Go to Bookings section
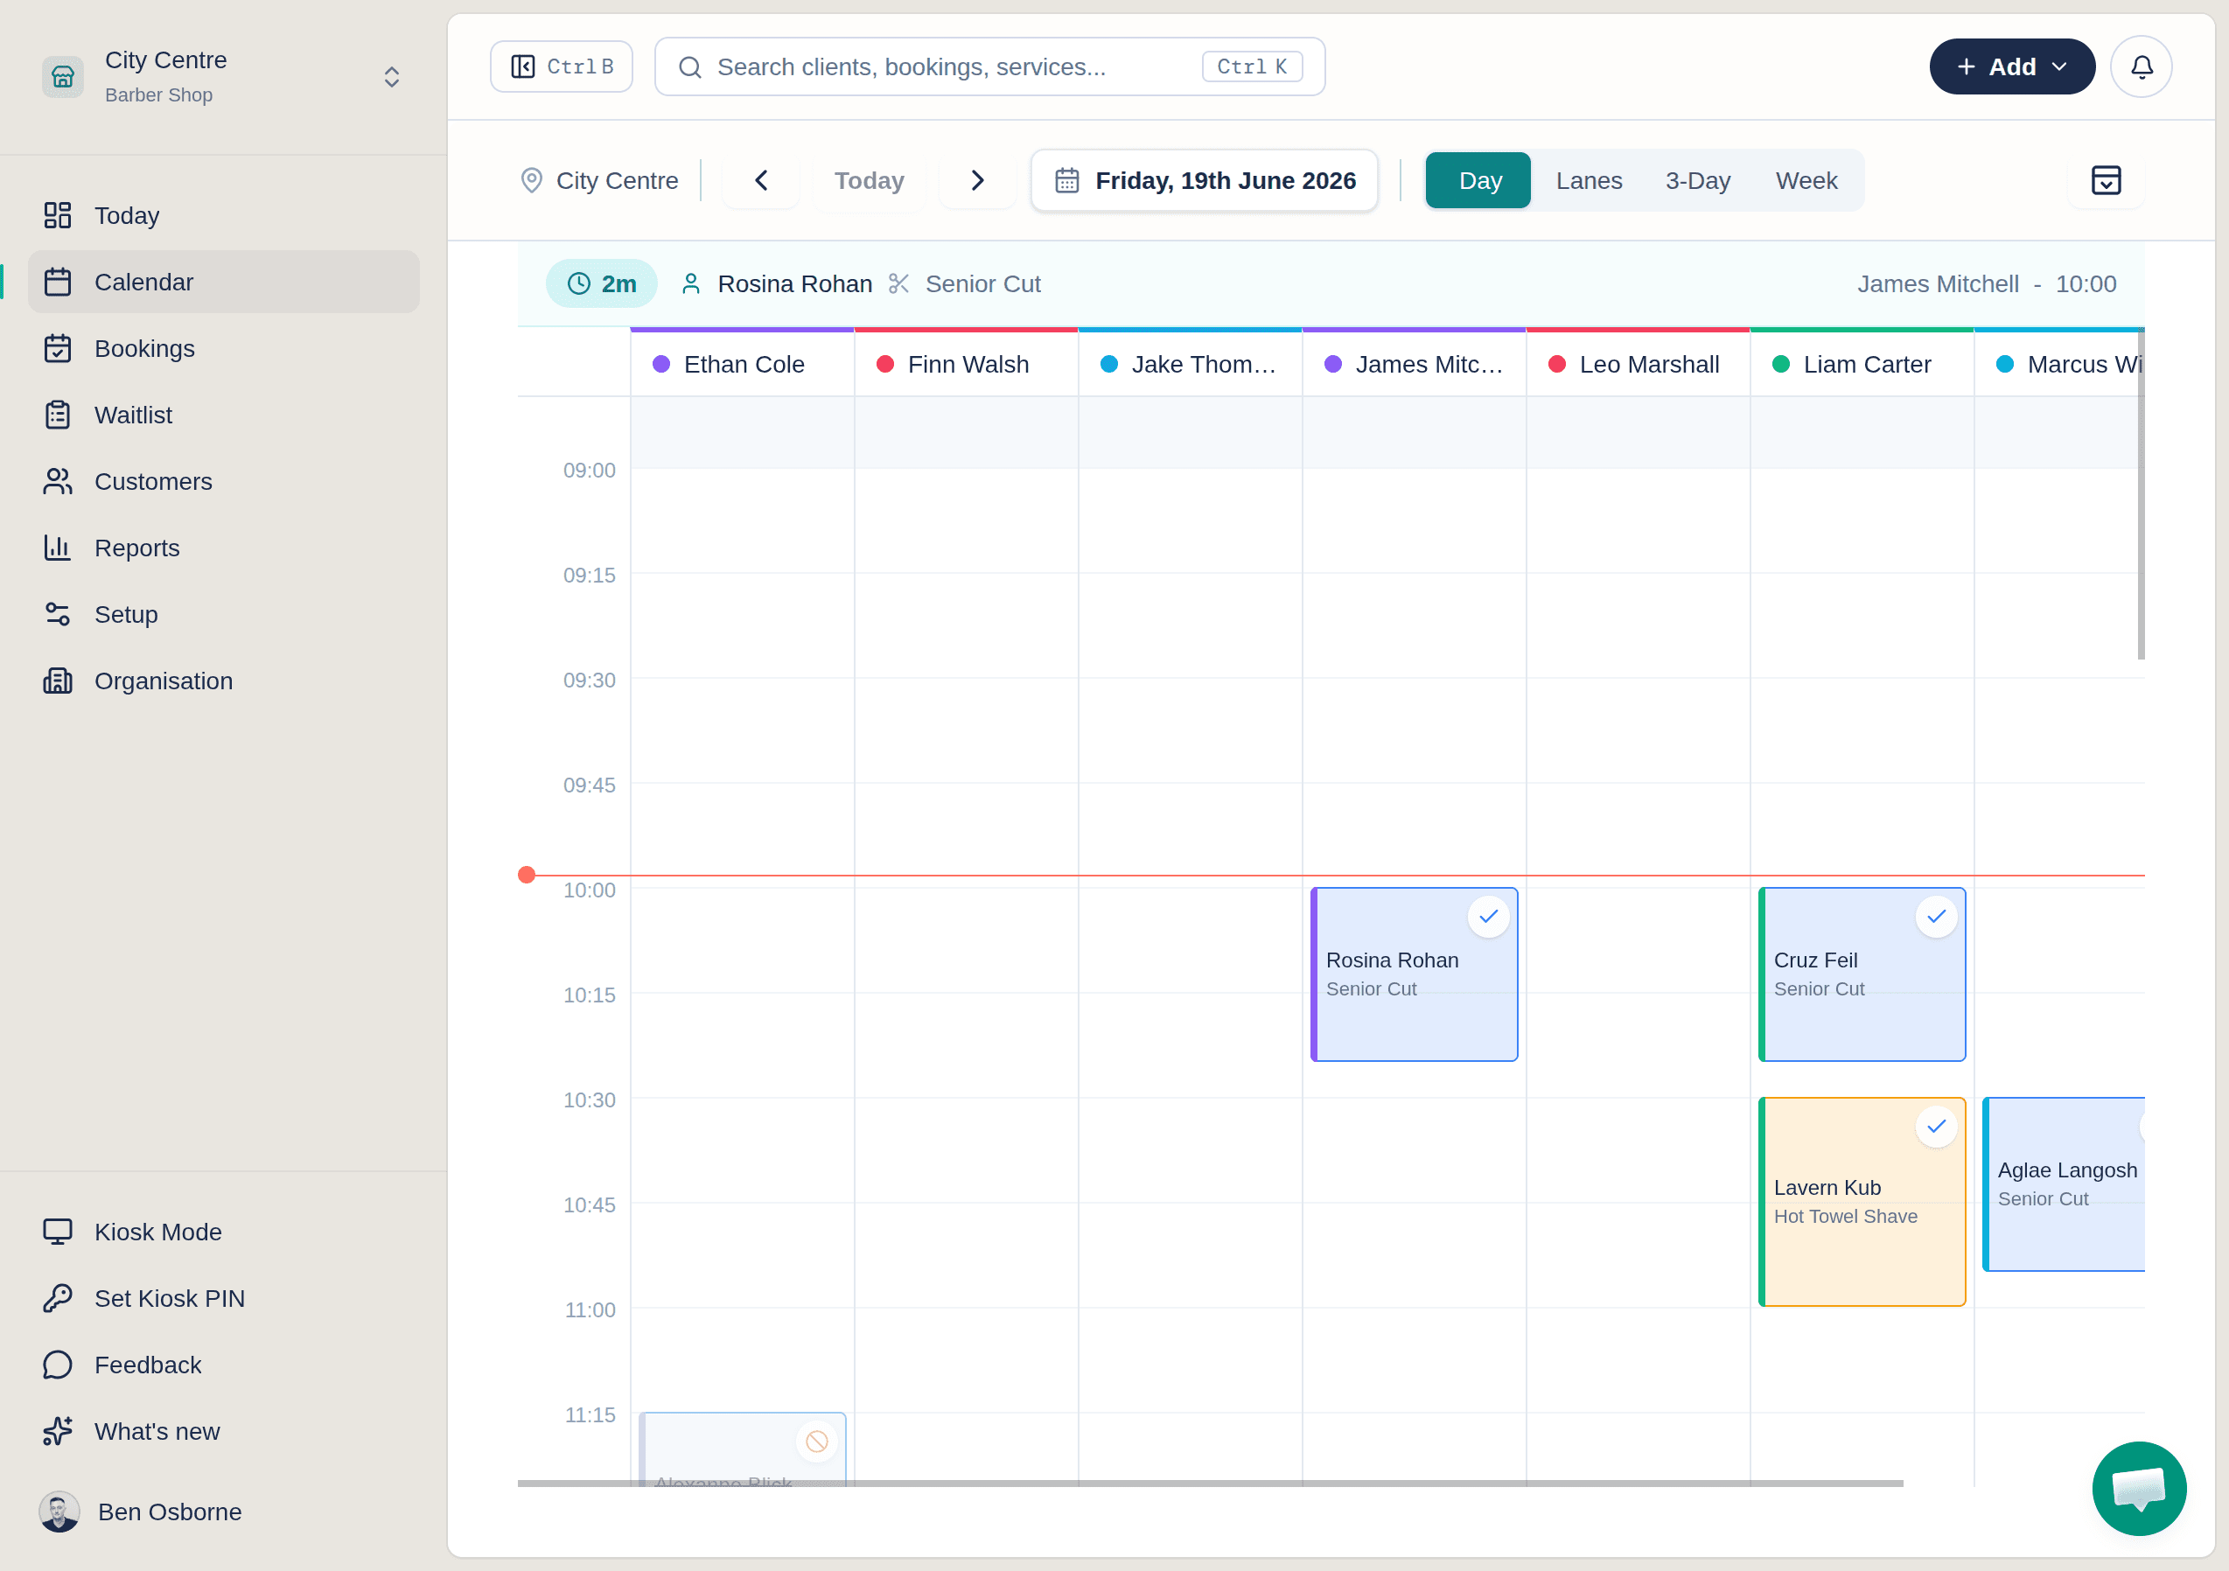This screenshot has width=2229, height=1571. pyautogui.click(x=223, y=348)
